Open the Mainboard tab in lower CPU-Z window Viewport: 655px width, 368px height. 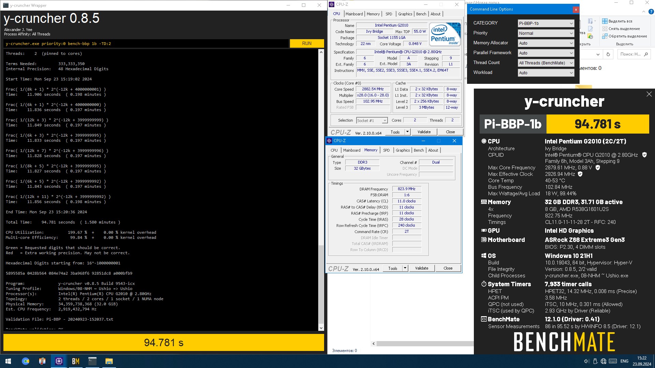[352, 150]
